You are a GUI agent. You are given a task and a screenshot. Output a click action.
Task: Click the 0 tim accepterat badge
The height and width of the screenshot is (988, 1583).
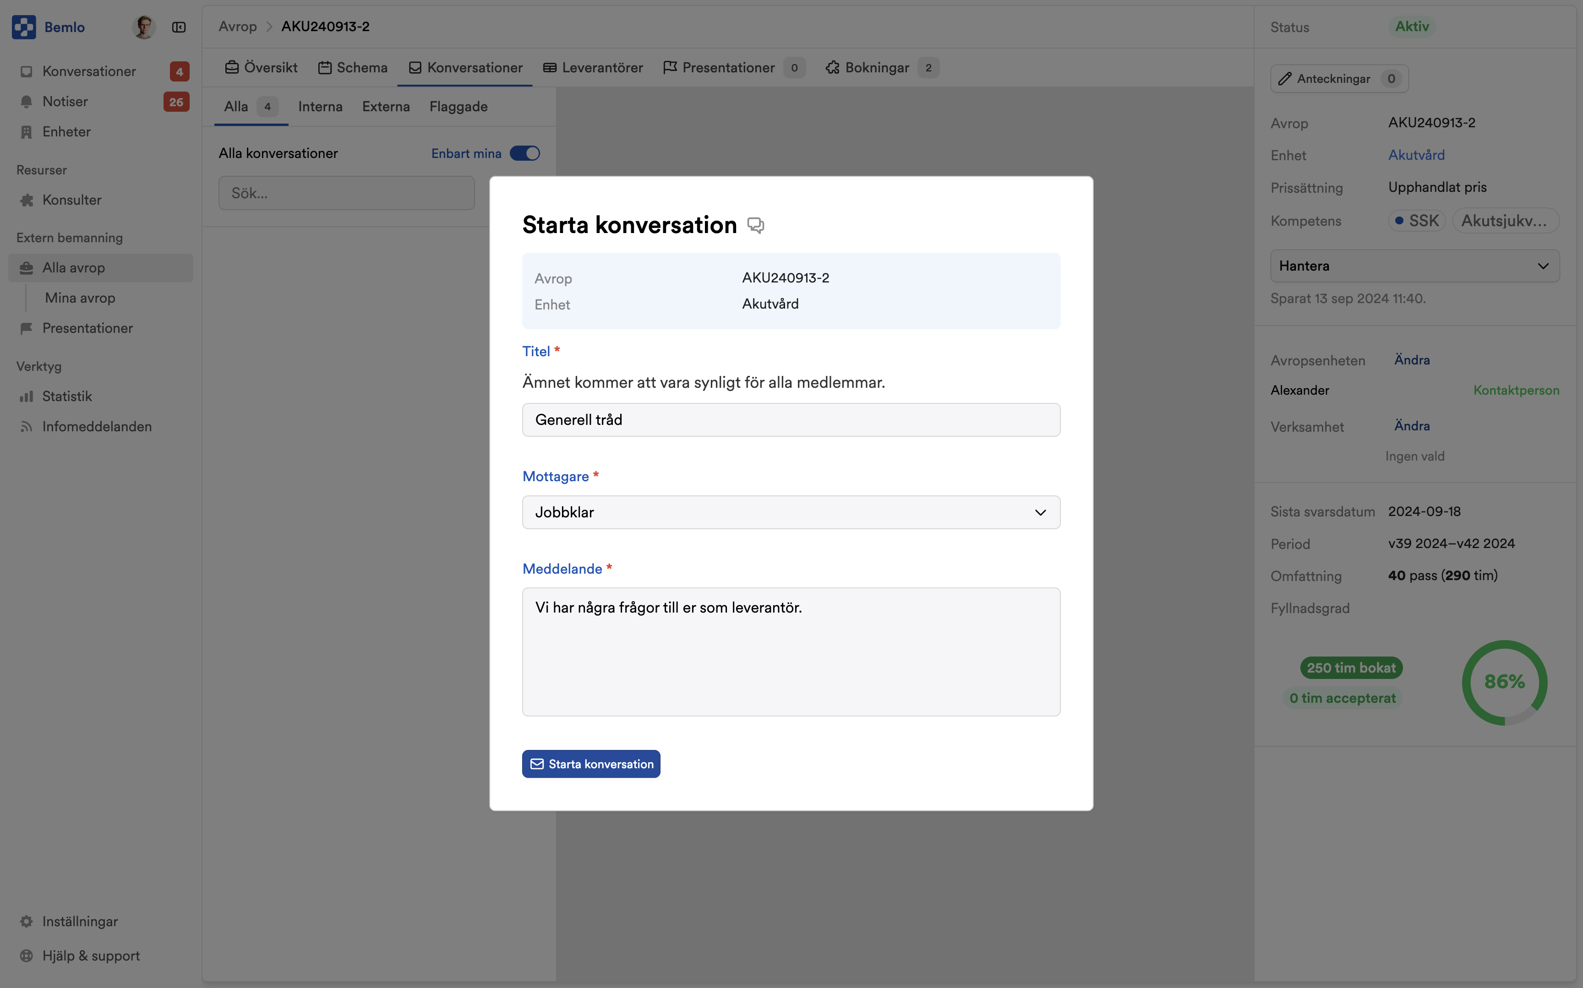click(x=1343, y=698)
